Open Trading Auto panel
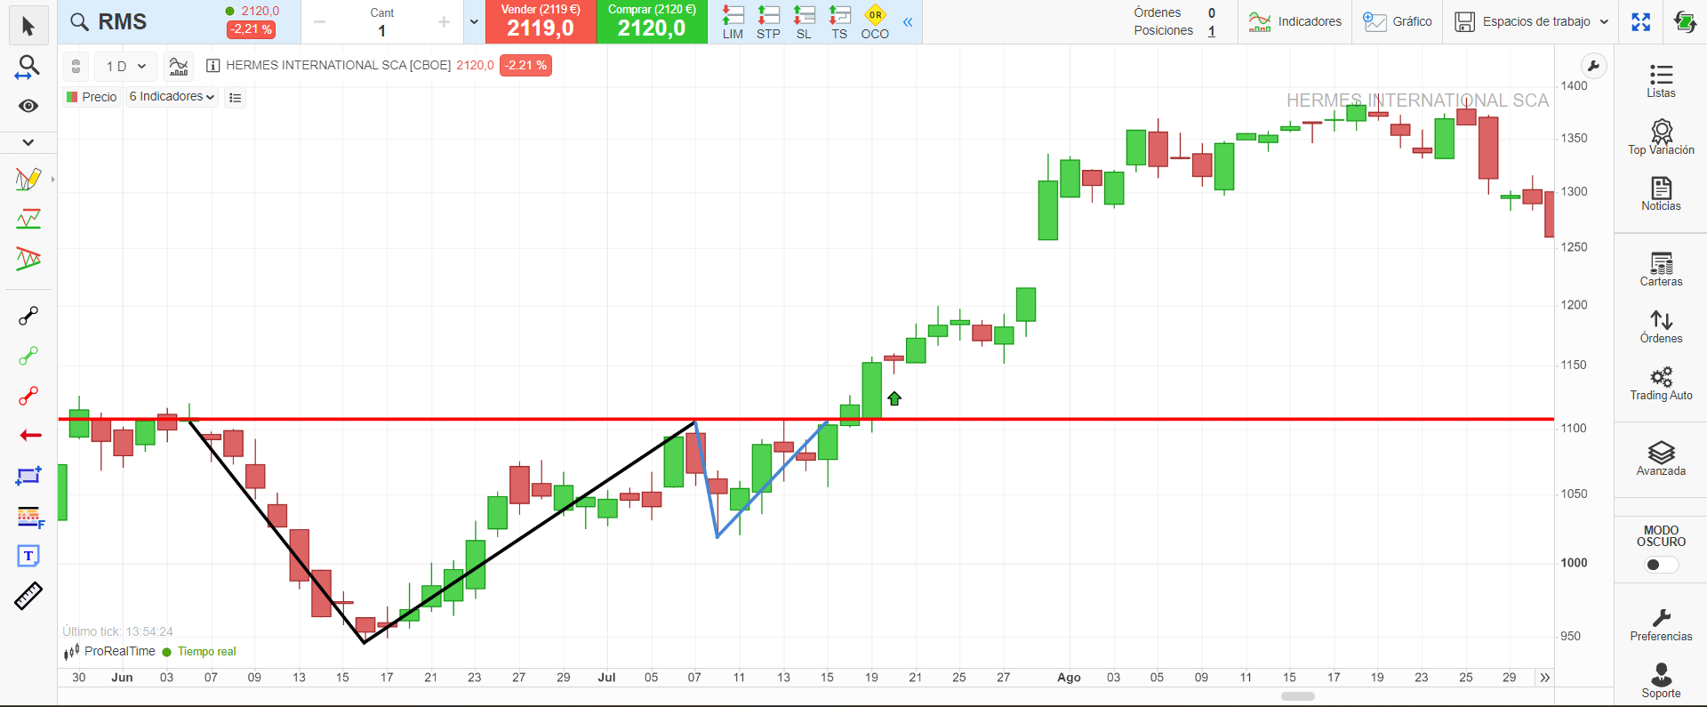 point(1661,383)
